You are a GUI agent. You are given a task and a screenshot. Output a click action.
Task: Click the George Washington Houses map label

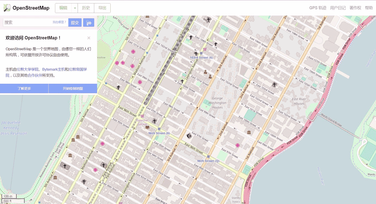pos(217,103)
